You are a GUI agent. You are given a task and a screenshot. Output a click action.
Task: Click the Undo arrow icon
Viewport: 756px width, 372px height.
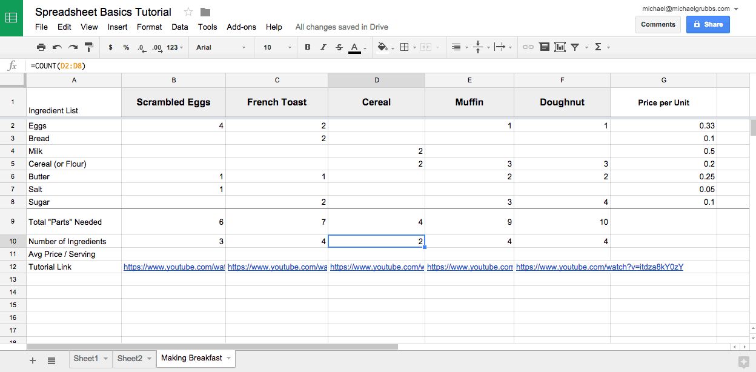click(x=57, y=47)
